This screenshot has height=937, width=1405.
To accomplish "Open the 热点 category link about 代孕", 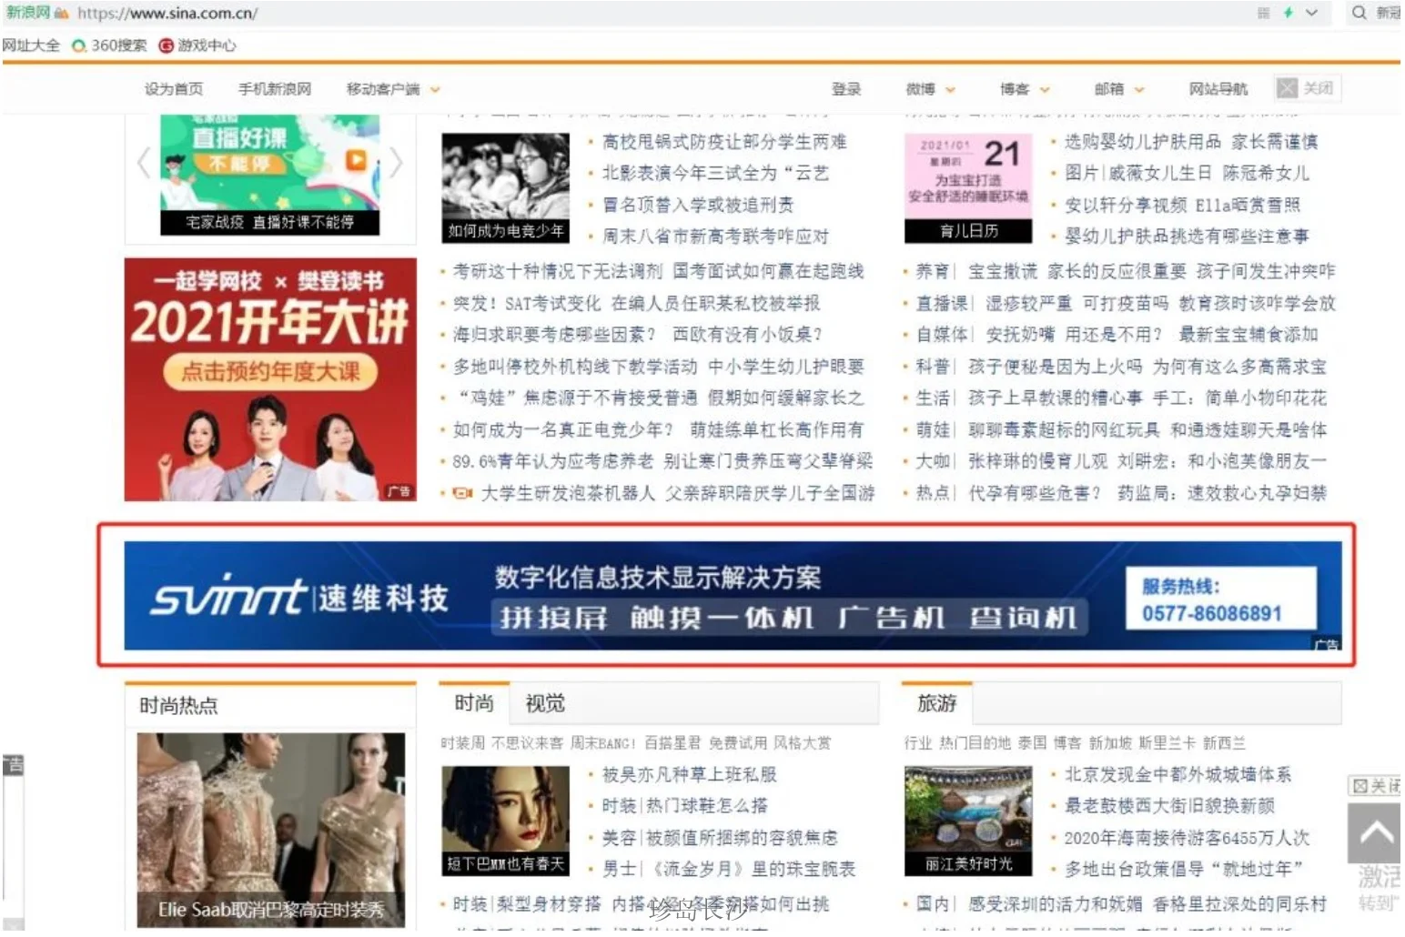I will (x=932, y=493).
